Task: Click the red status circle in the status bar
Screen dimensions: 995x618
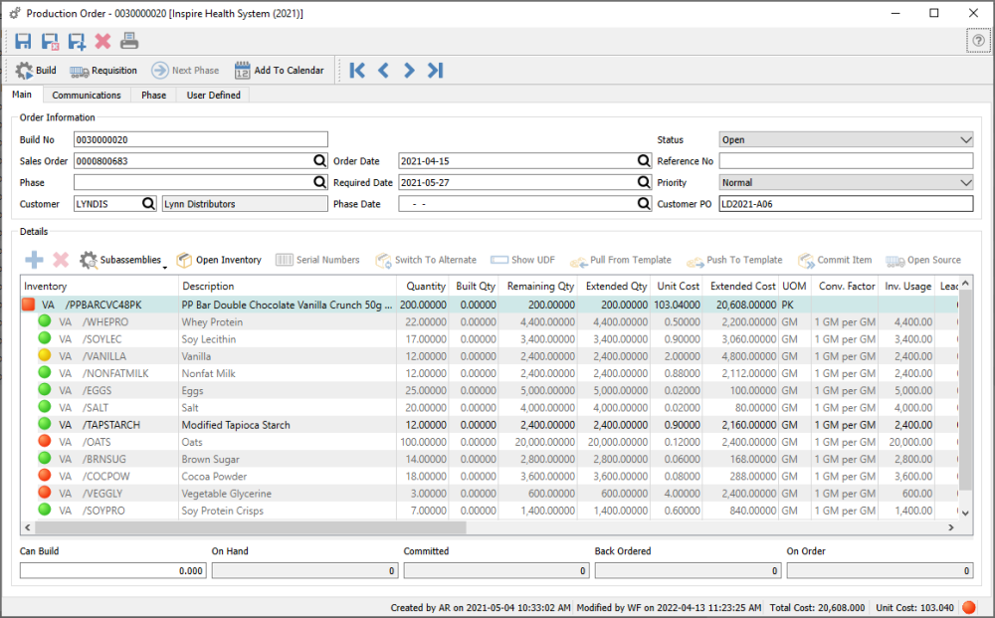Action: point(968,605)
